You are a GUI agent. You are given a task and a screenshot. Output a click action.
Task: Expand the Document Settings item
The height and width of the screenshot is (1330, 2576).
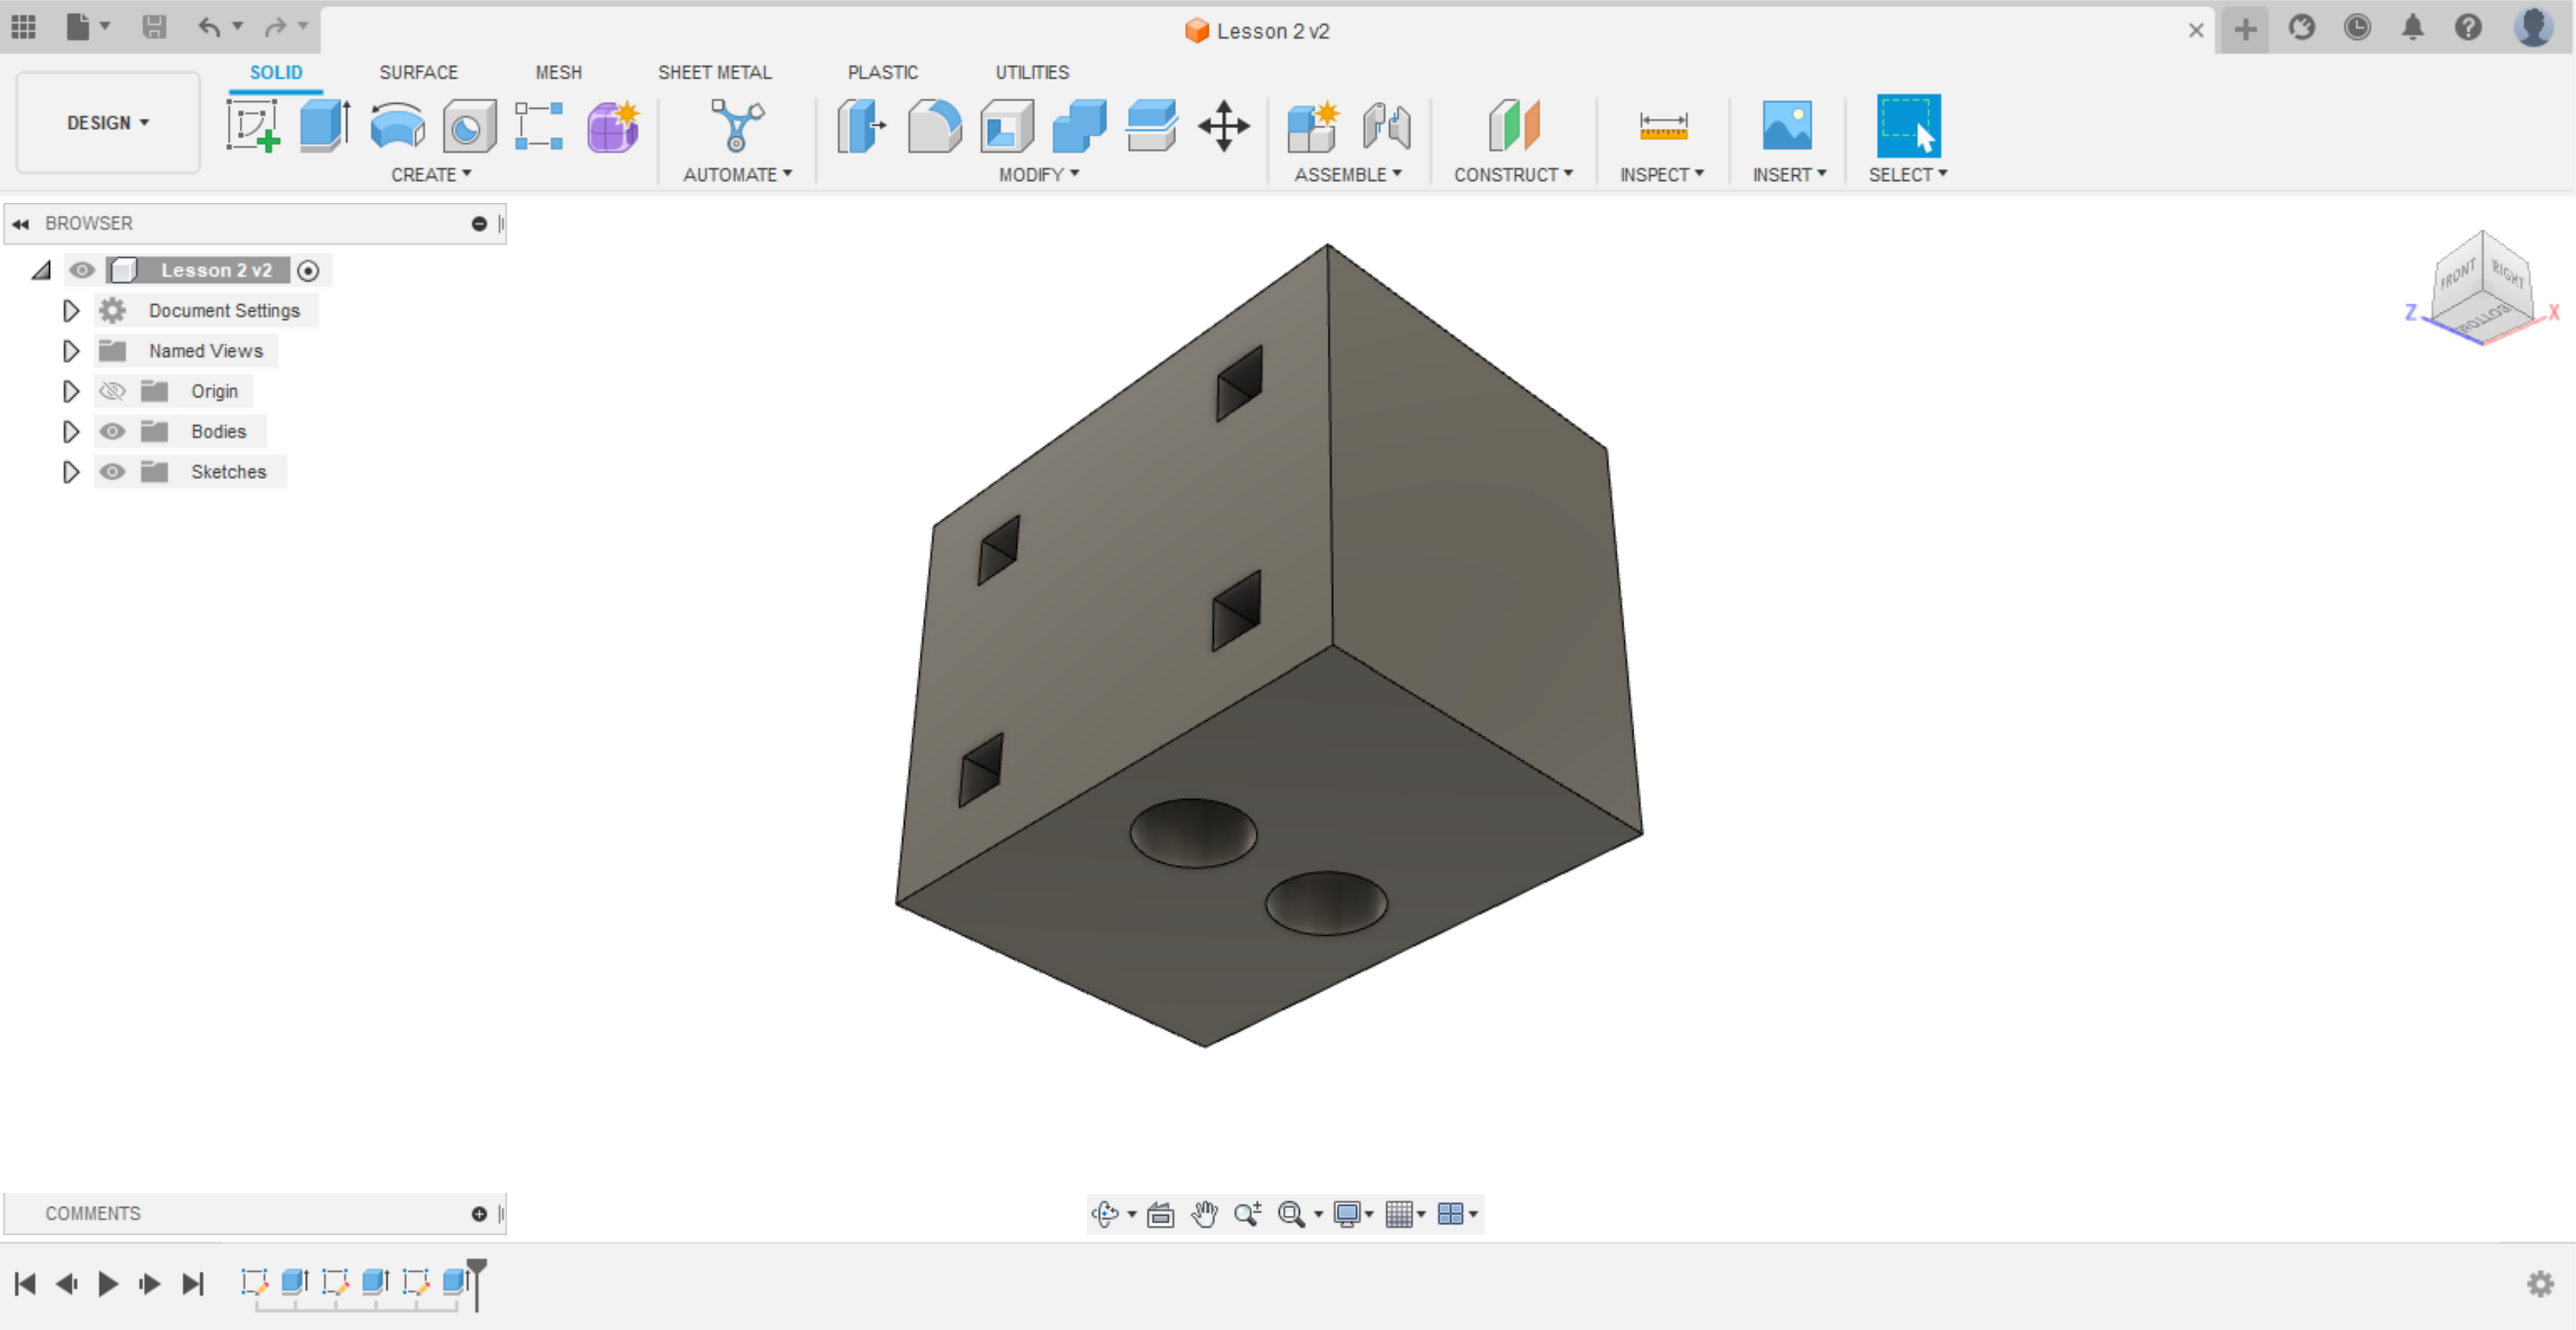(70, 310)
